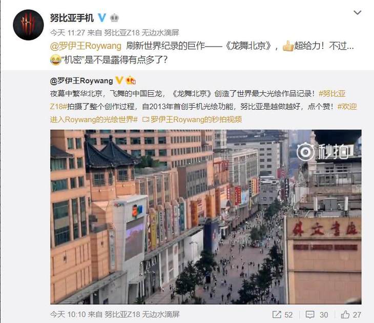The width and height of the screenshot is (374, 323).
Task: Click the laughing emoji before “机密”
Action: pos(55,59)
